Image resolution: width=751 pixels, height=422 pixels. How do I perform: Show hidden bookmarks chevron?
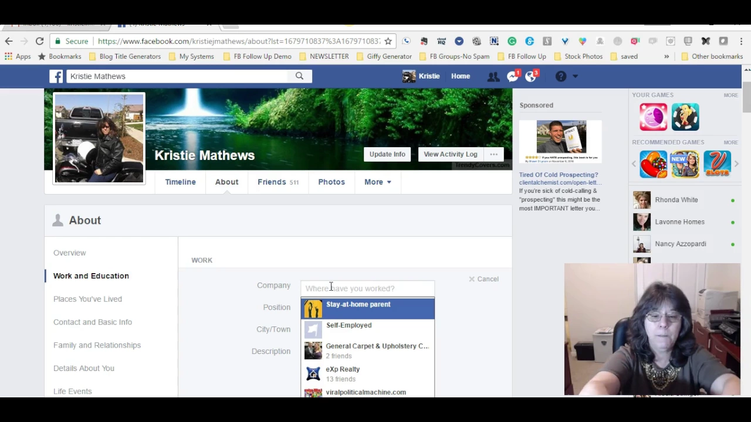coord(667,56)
